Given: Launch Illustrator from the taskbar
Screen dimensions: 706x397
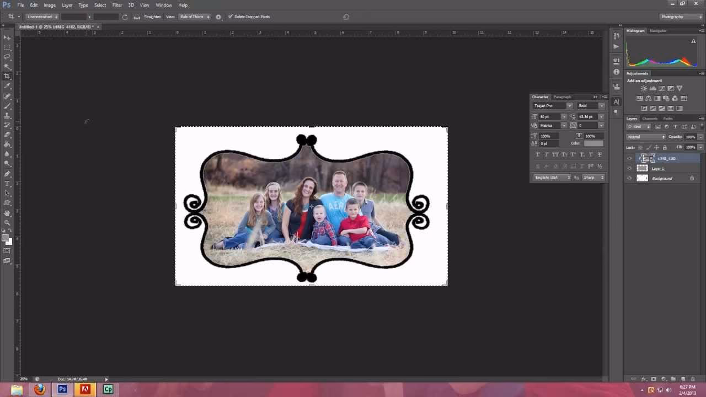Looking at the screenshot, I should [x=85, y=389].
